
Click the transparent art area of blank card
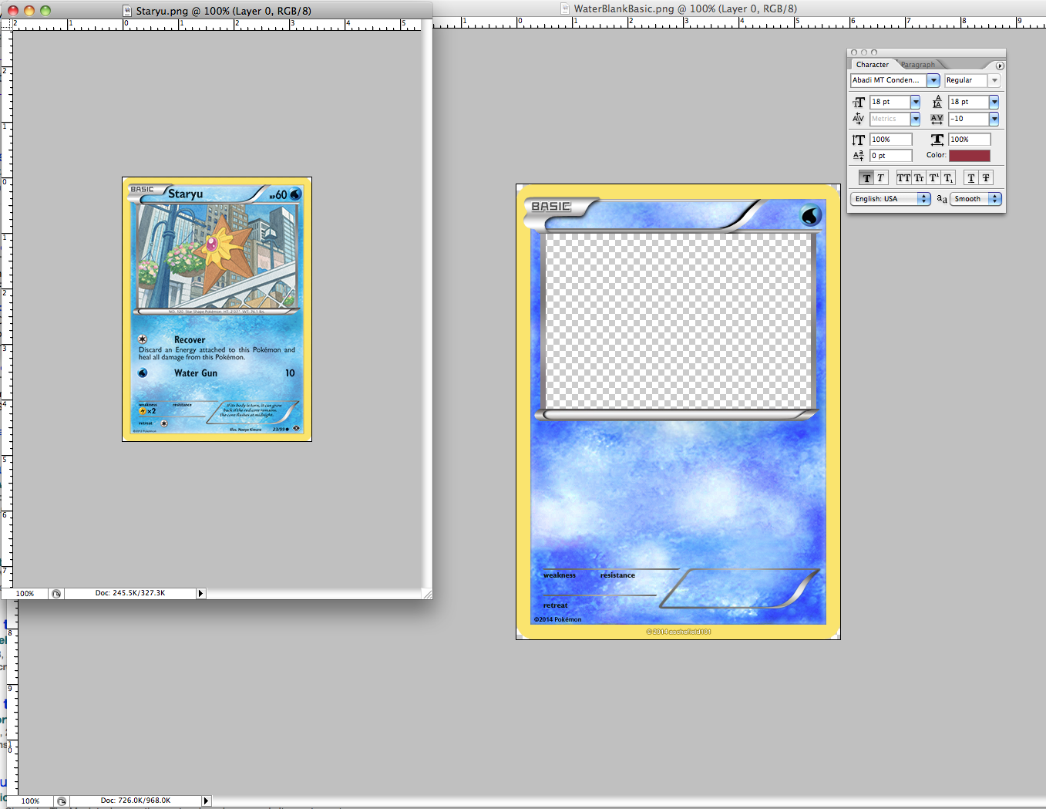679,321
